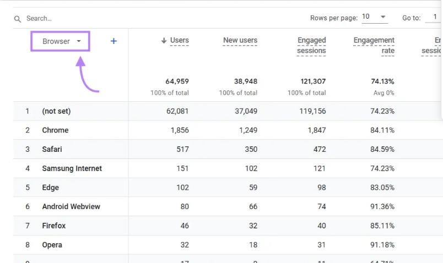
Task: Sort by the Engagement rate column
Action: 374,46
